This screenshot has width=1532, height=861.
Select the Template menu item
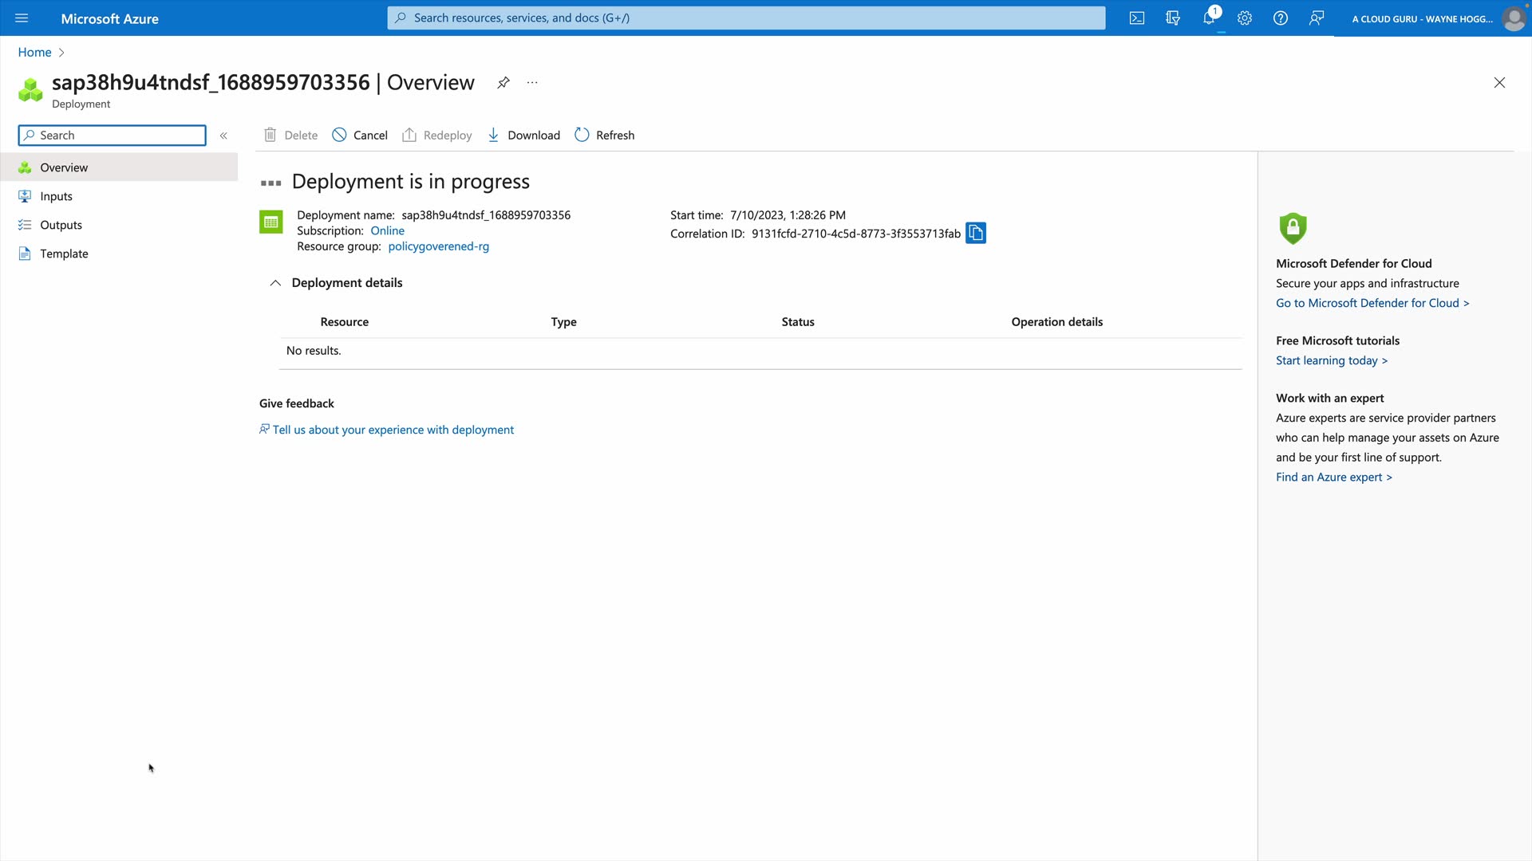[x=64, y=254]
